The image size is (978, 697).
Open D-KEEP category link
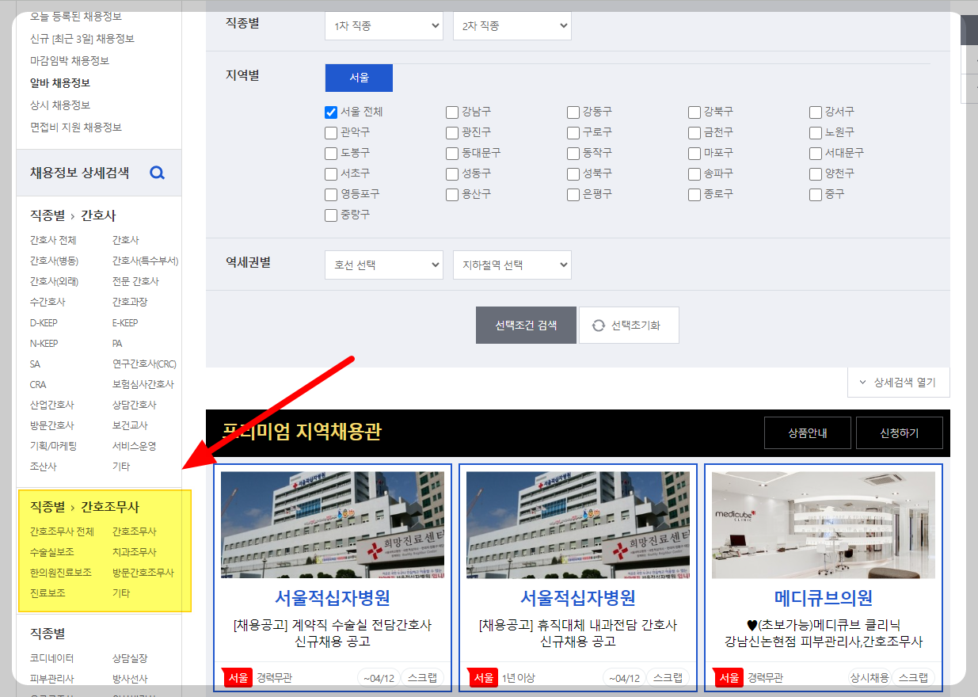point(44,322)
